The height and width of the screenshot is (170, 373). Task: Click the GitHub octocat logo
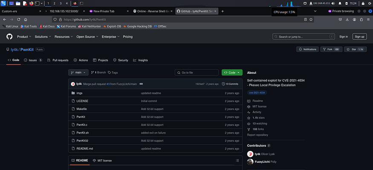click(x=9, y=36)
